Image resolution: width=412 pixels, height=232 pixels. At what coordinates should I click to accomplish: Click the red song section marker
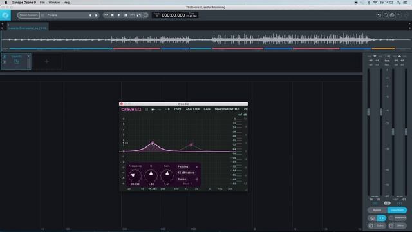click(x=136, y=49)
